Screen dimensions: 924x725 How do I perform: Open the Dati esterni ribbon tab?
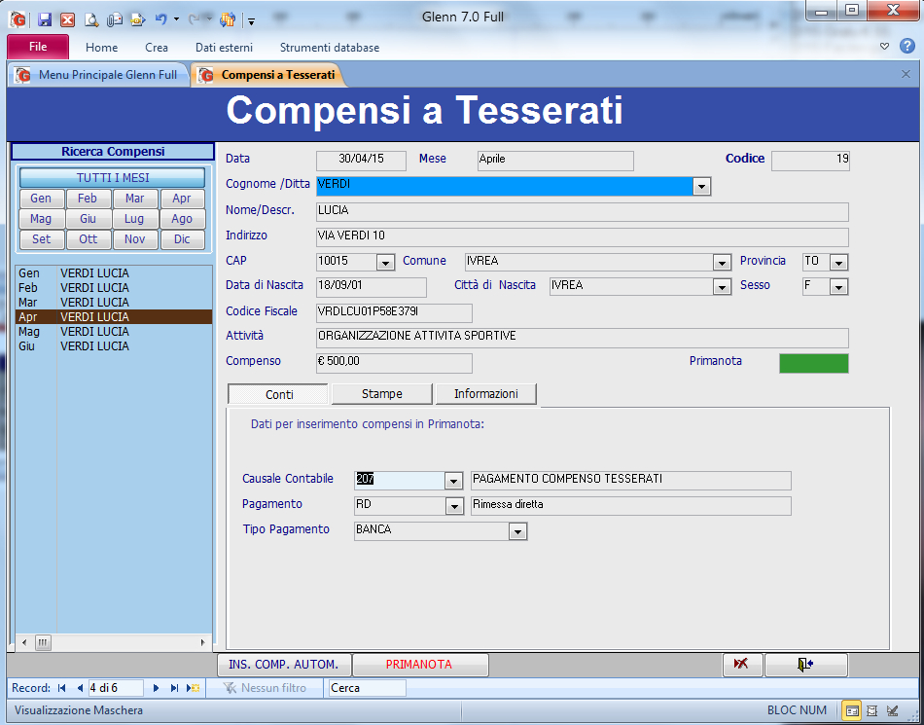tap(224, 48)
